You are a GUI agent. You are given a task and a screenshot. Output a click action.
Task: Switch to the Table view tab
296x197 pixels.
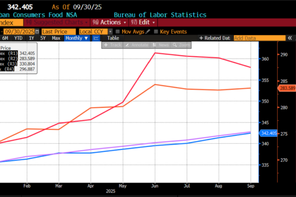113,38
